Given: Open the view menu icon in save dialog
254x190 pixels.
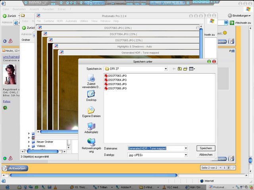Looking at the screenshot, I should pyautogui.click(x=192, y=69).
